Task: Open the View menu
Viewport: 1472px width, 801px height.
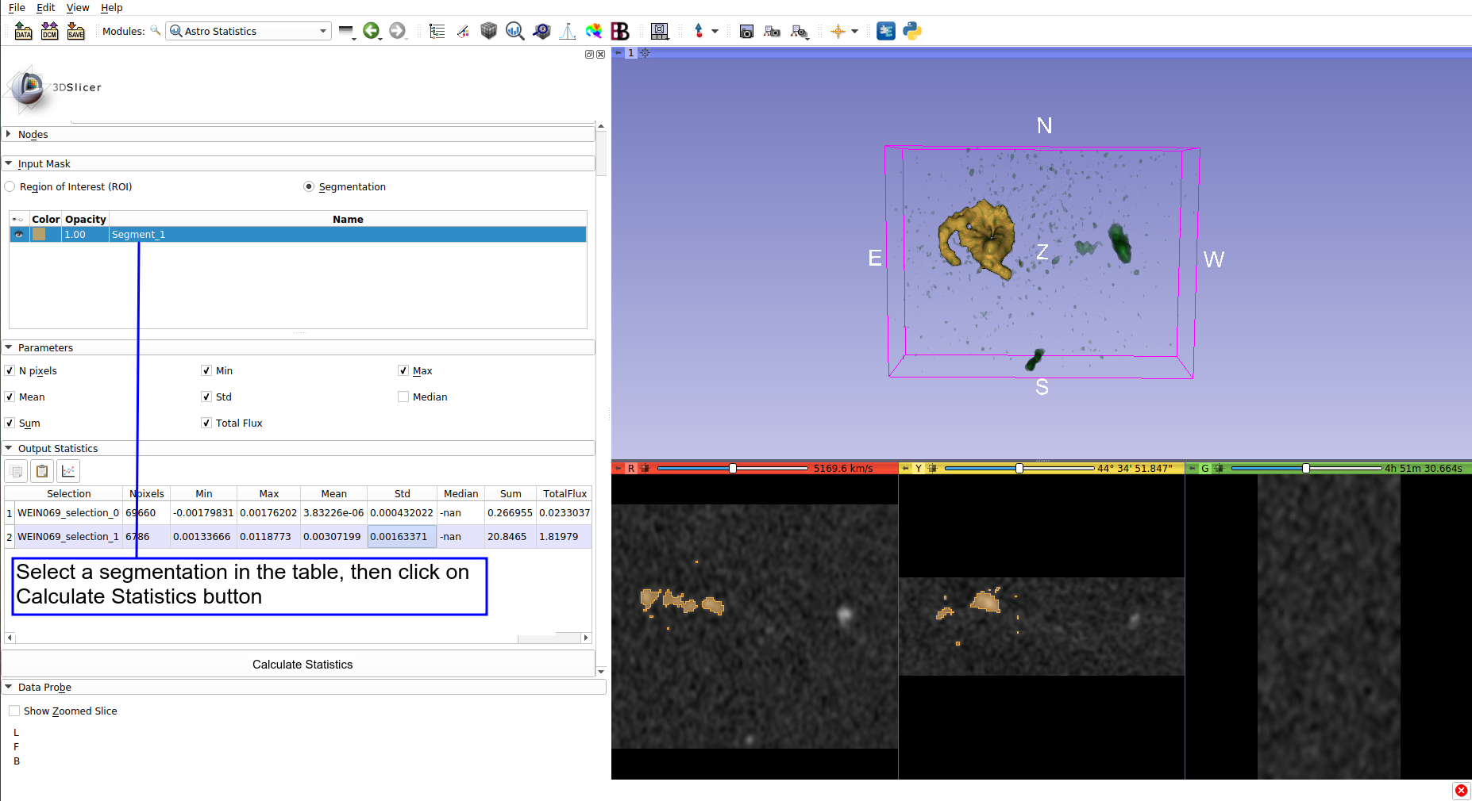Action: point(78,7)
